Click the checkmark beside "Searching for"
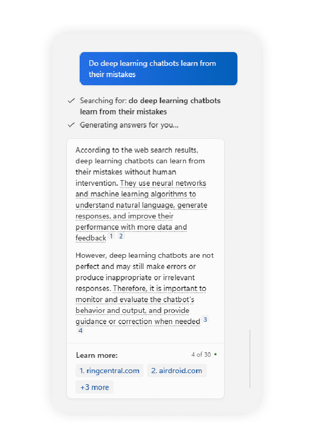Screen dimensions: 314x442 click(71, 101)
